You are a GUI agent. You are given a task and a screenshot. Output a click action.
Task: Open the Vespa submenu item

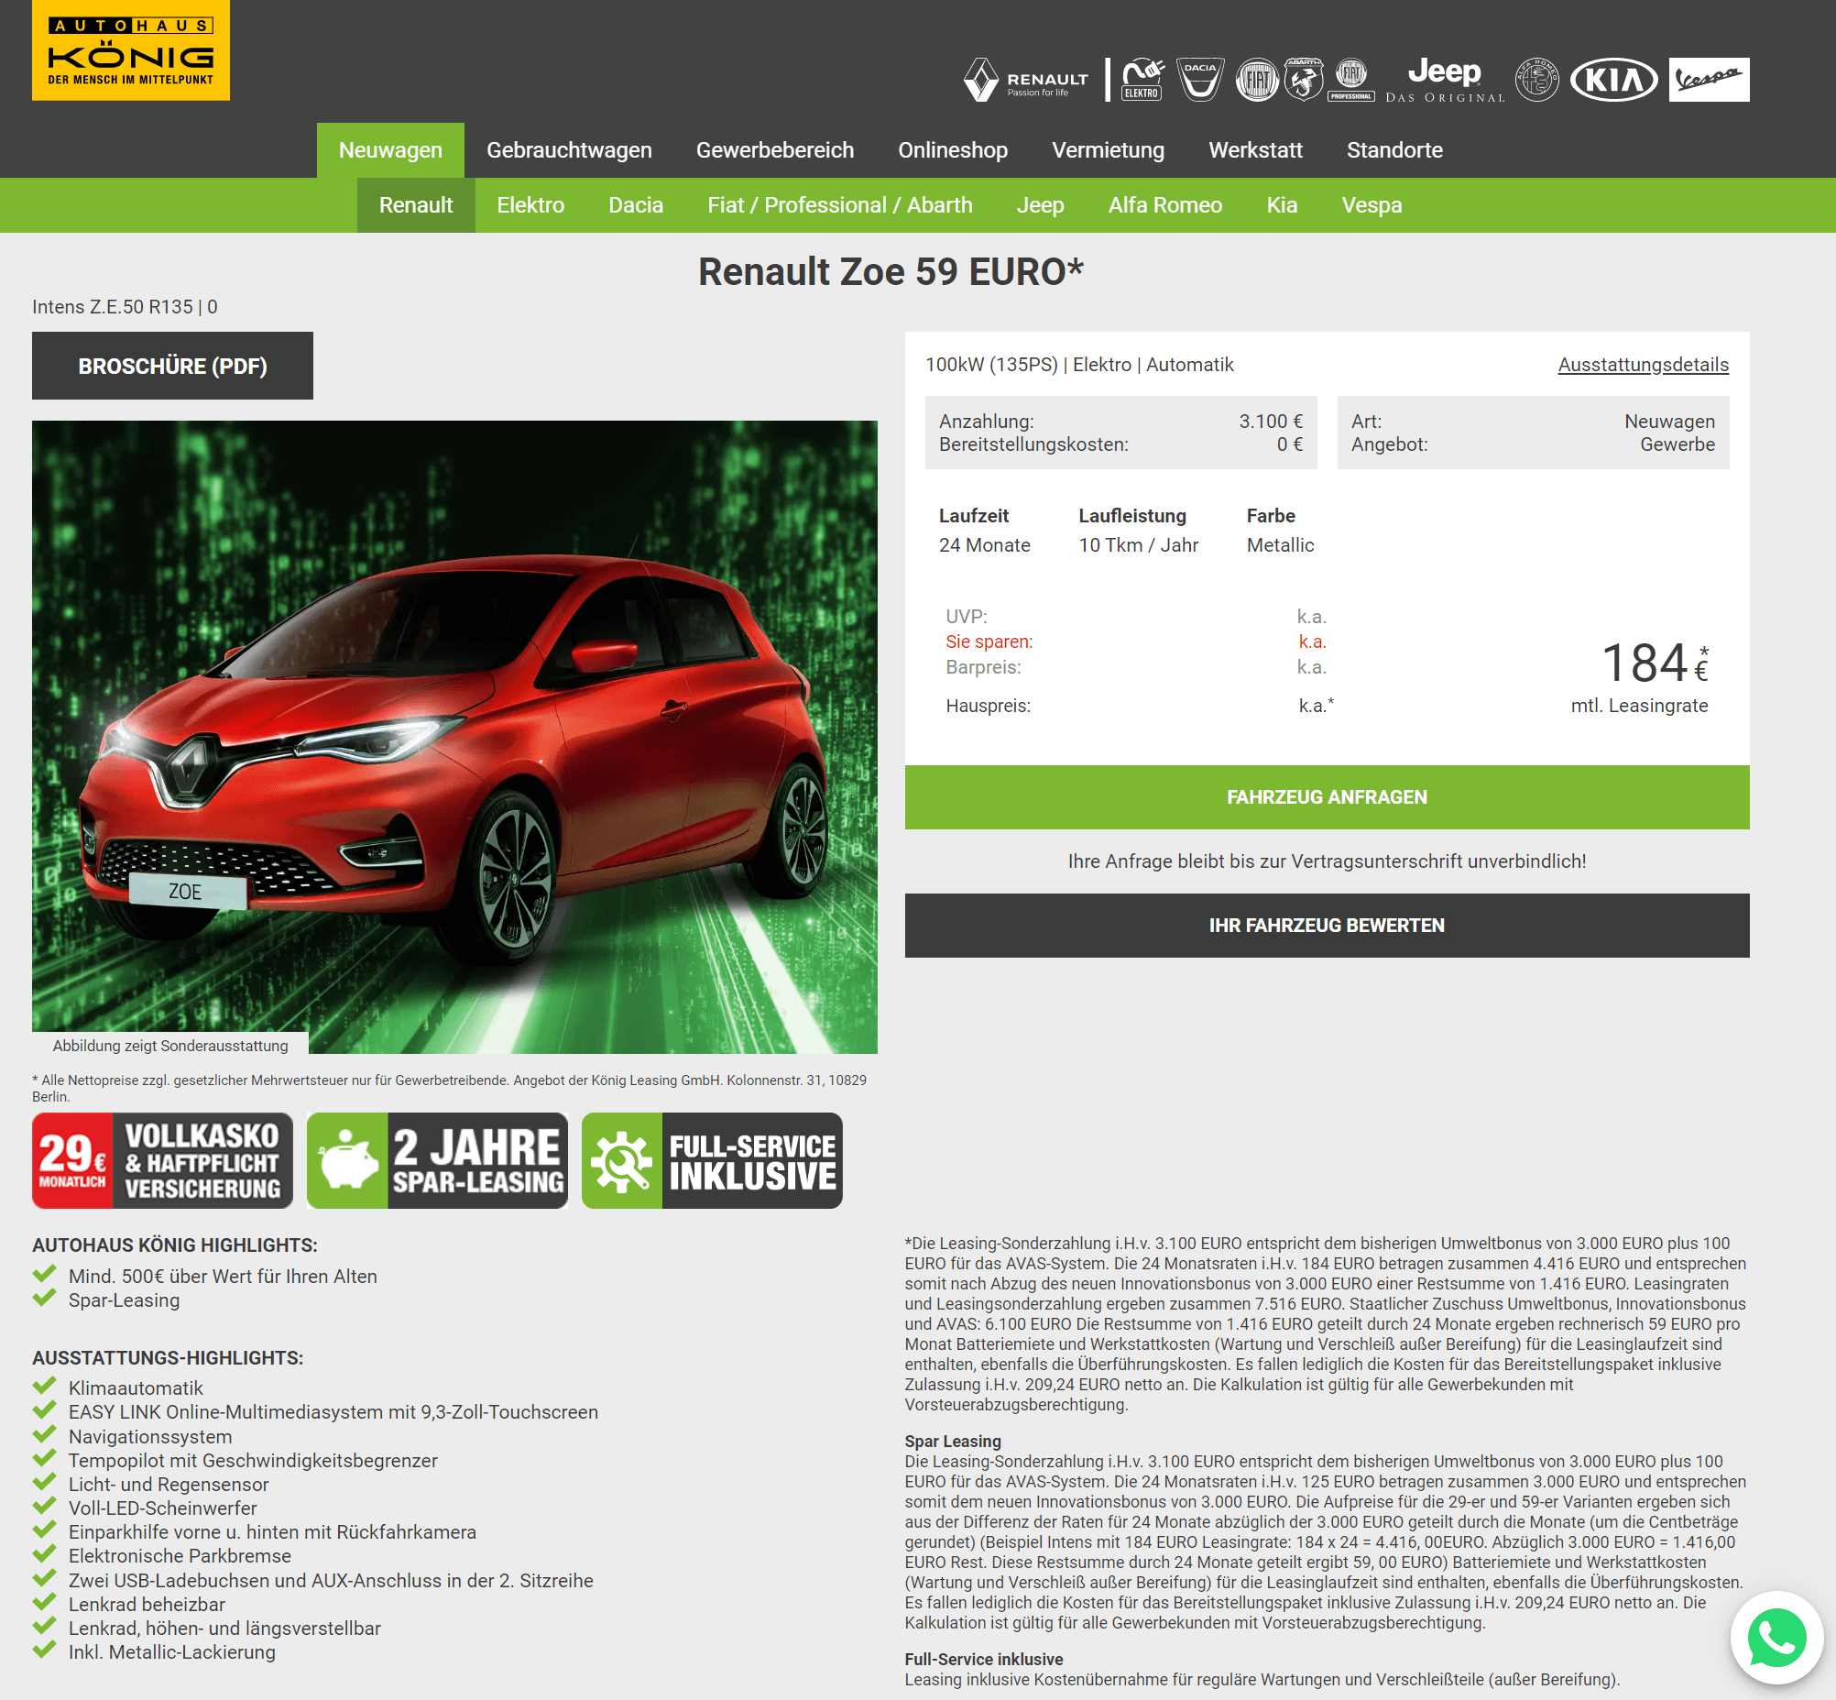pos(1372,205)
